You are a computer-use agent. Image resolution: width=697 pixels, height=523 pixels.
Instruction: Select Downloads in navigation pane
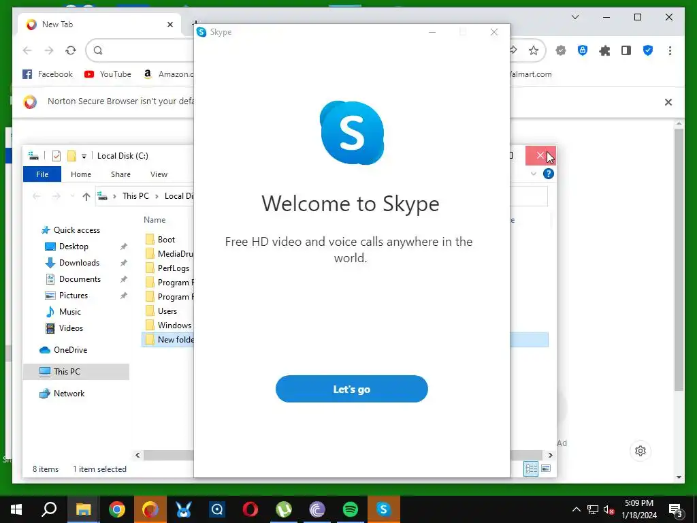(79, 263)
